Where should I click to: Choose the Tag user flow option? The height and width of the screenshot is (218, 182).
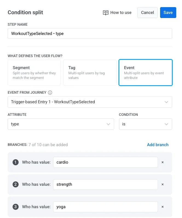tap(90, 73)
